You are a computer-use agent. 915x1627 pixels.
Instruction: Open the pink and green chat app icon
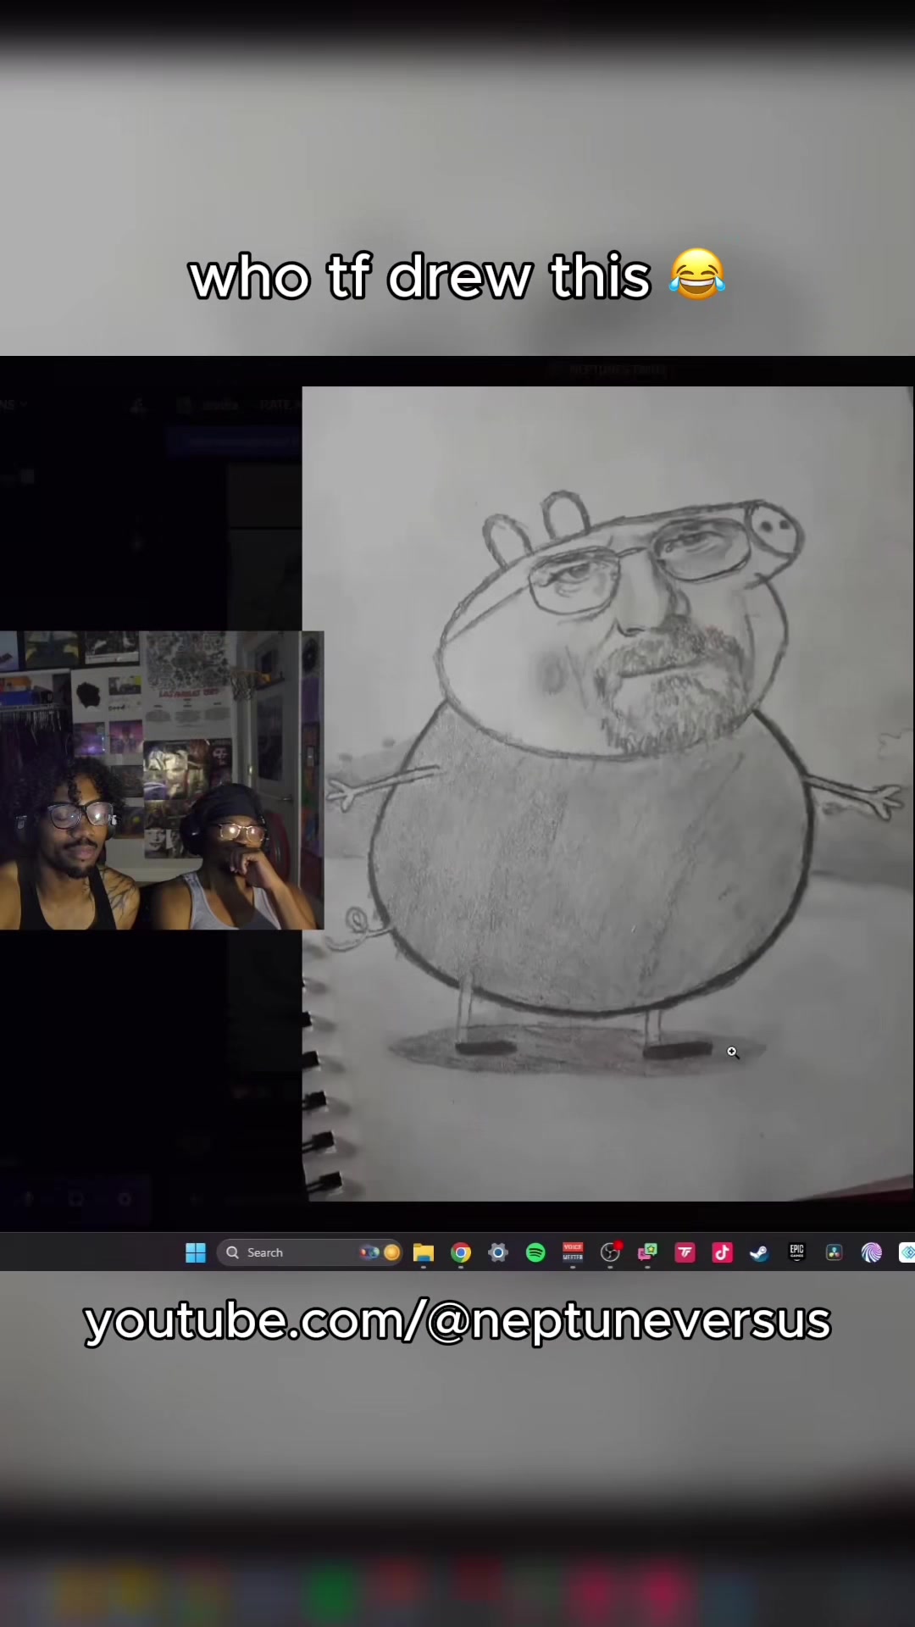(647, 1252)
